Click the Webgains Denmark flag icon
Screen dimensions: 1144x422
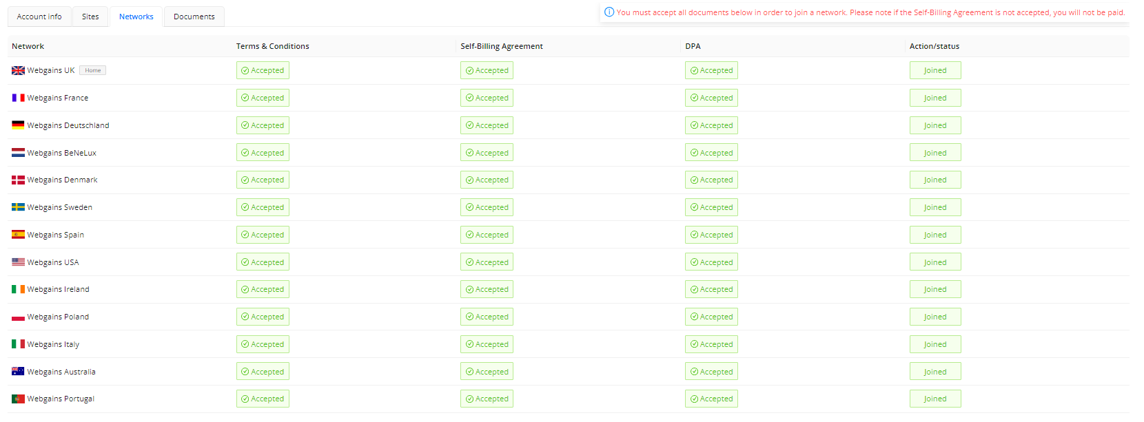click(18, 180)
